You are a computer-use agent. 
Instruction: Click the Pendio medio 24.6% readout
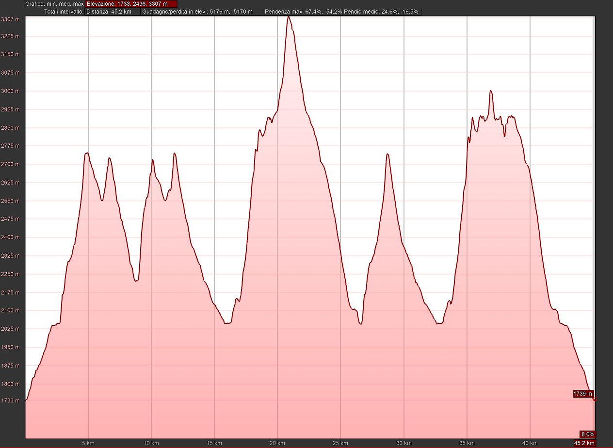click(x=382, y=12)
